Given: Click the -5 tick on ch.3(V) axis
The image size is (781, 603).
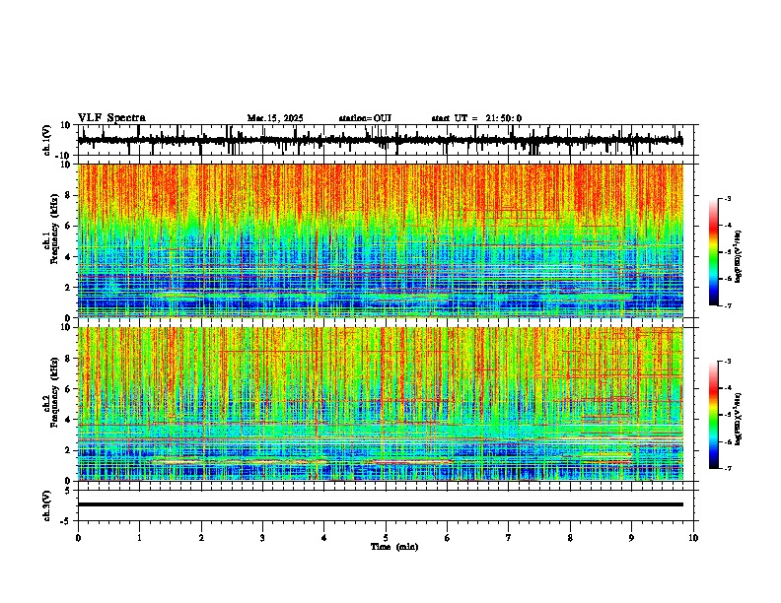Looking at the screenshot, I should [x=66, y=521].
